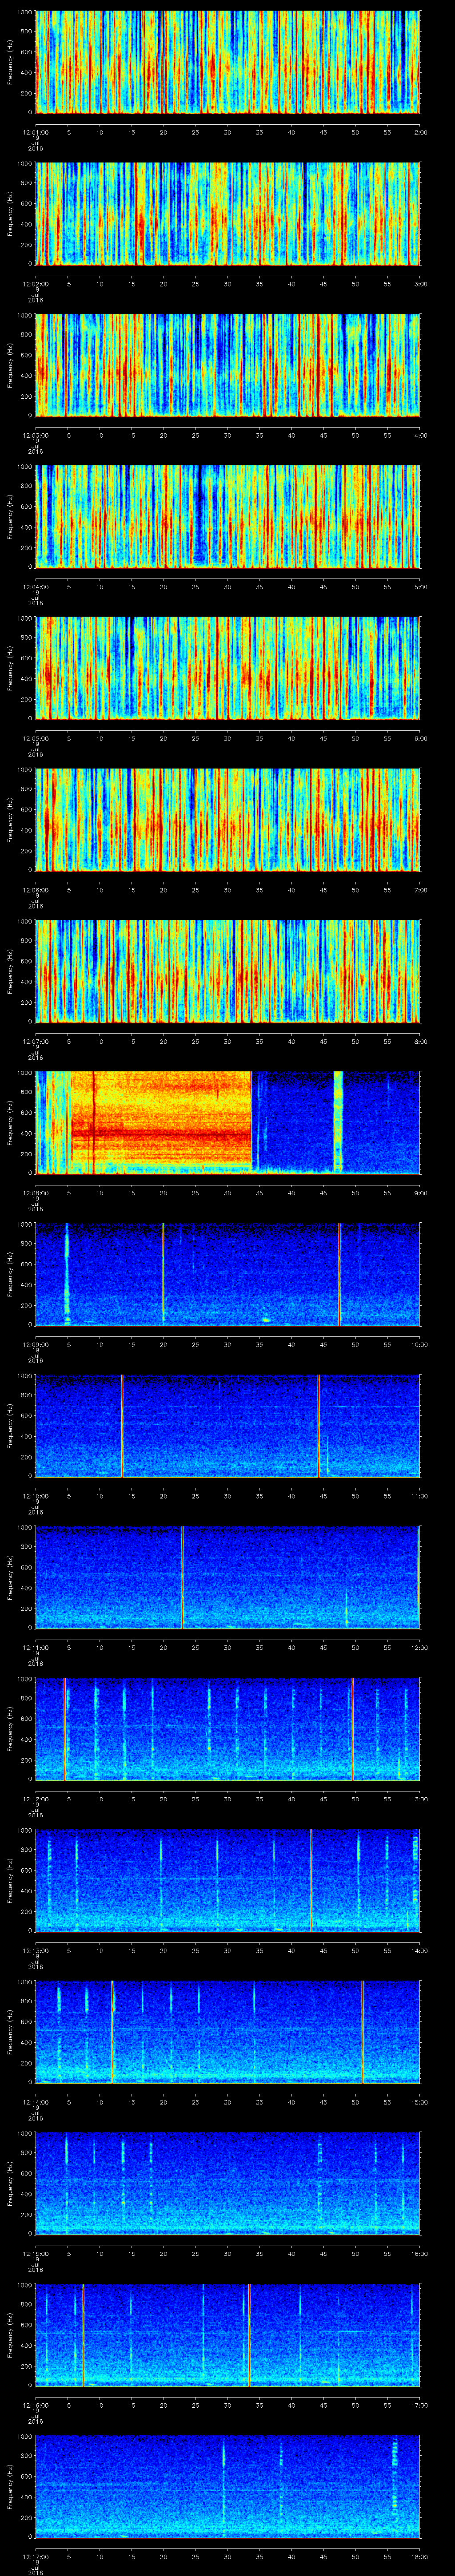Click the '55' tick under the 12:16:00 panel
455x2576 pixels.
click(x=387, y=2405)
